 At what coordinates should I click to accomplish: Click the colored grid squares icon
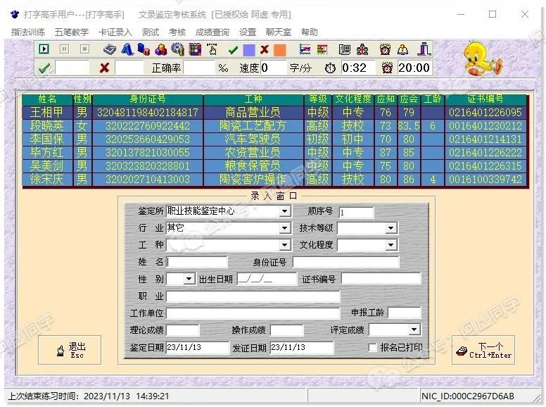pyautogui.click(x=195, y=49)
